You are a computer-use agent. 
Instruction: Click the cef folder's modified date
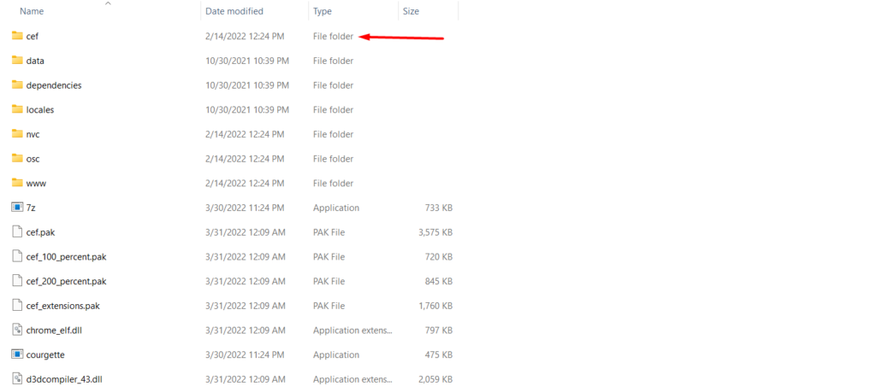245,36
